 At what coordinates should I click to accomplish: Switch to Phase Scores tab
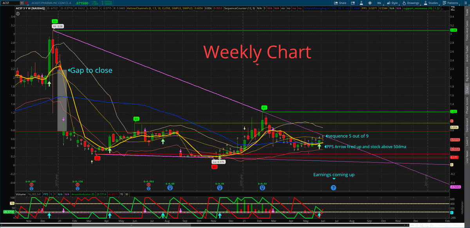point(466,106)
